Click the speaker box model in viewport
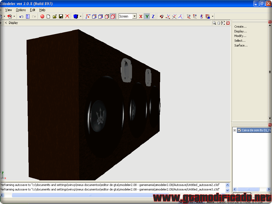The height and width of the screenshot is (204, 272). [93, 105]
